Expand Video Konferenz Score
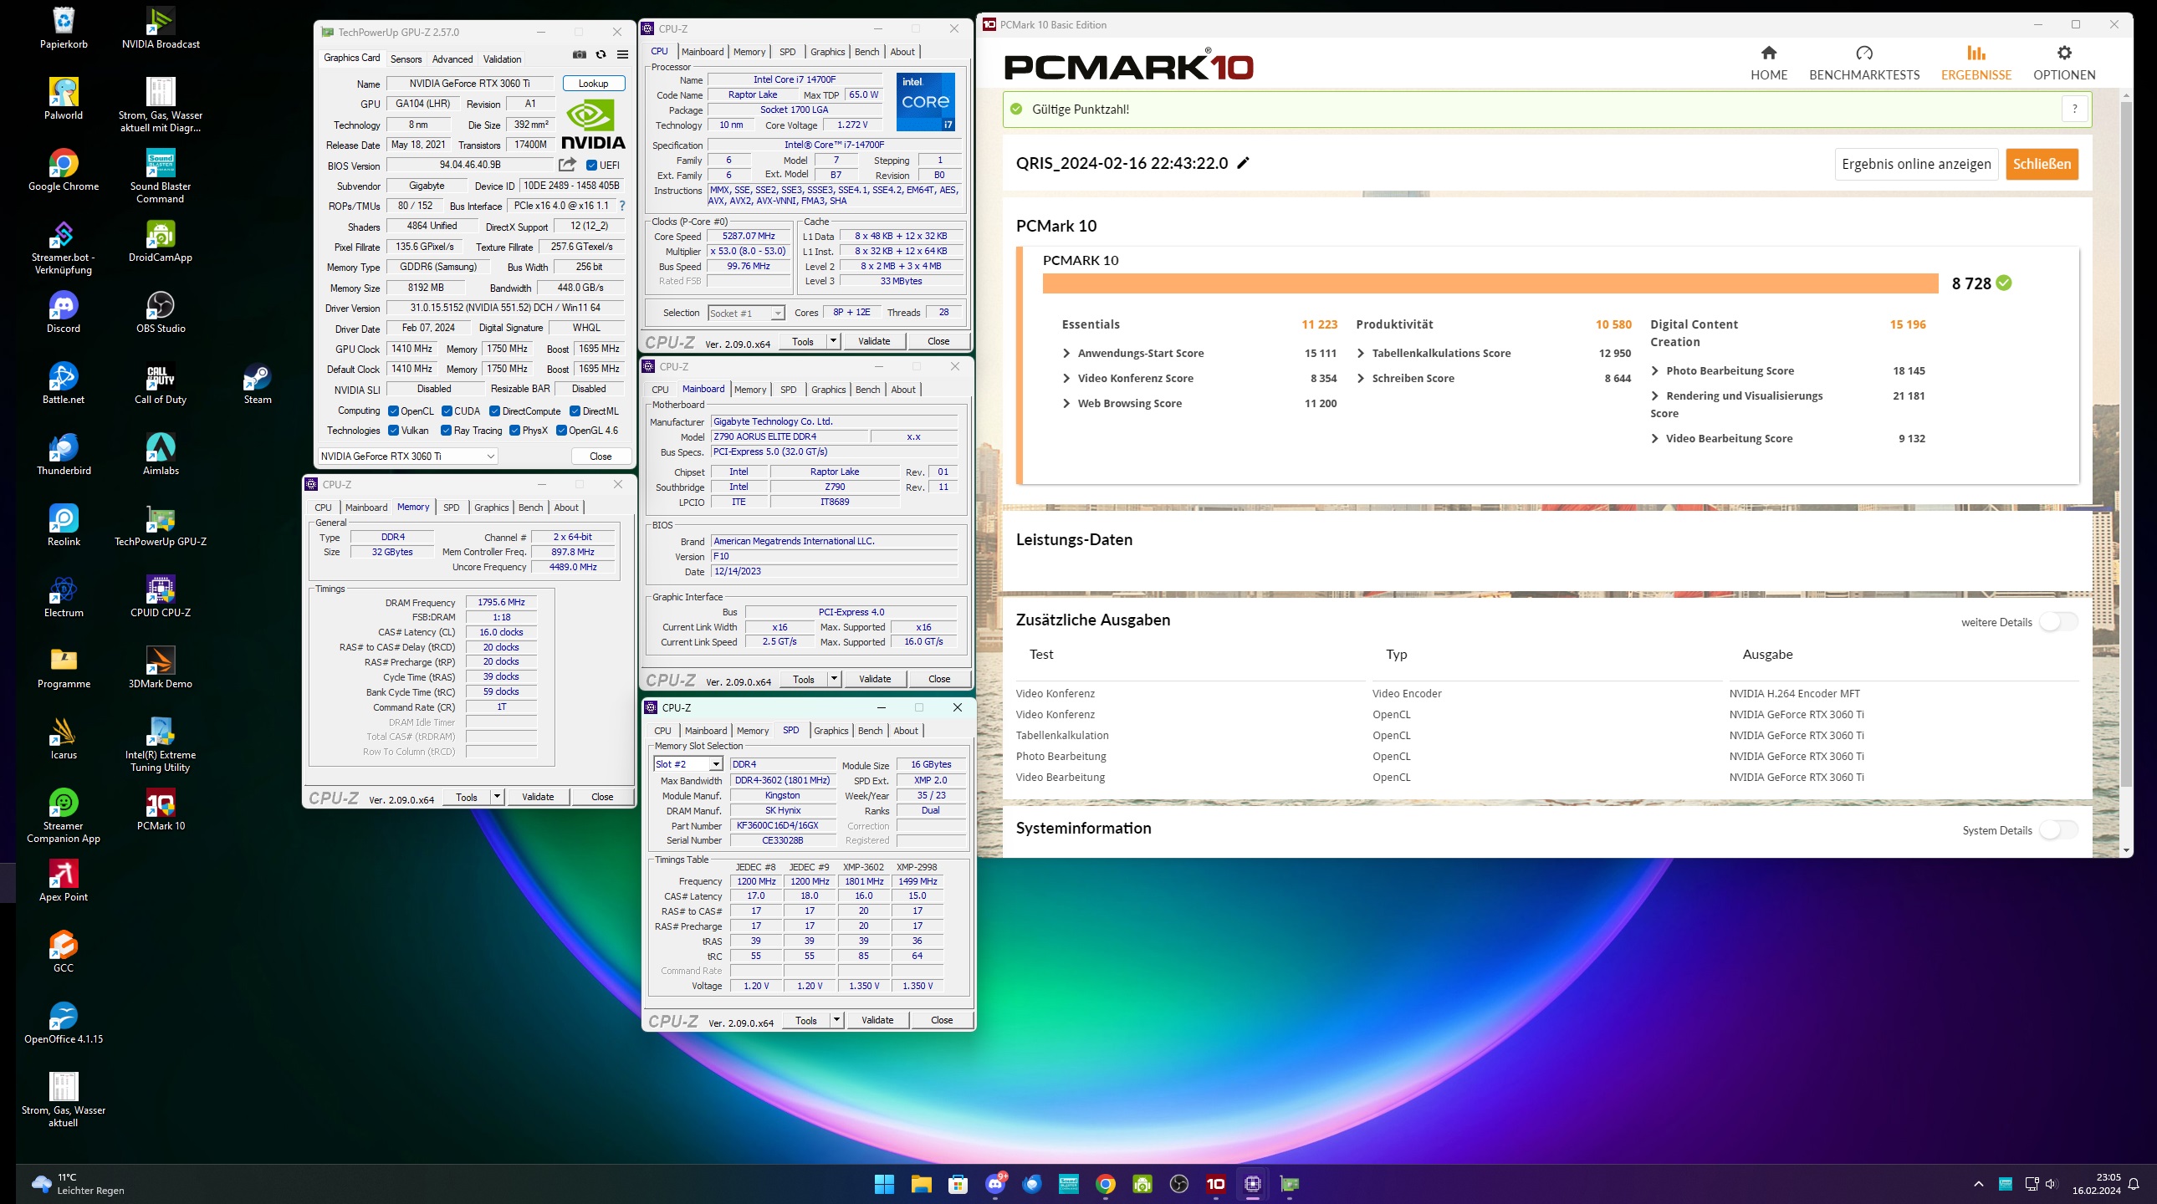 pos(1066,379)
